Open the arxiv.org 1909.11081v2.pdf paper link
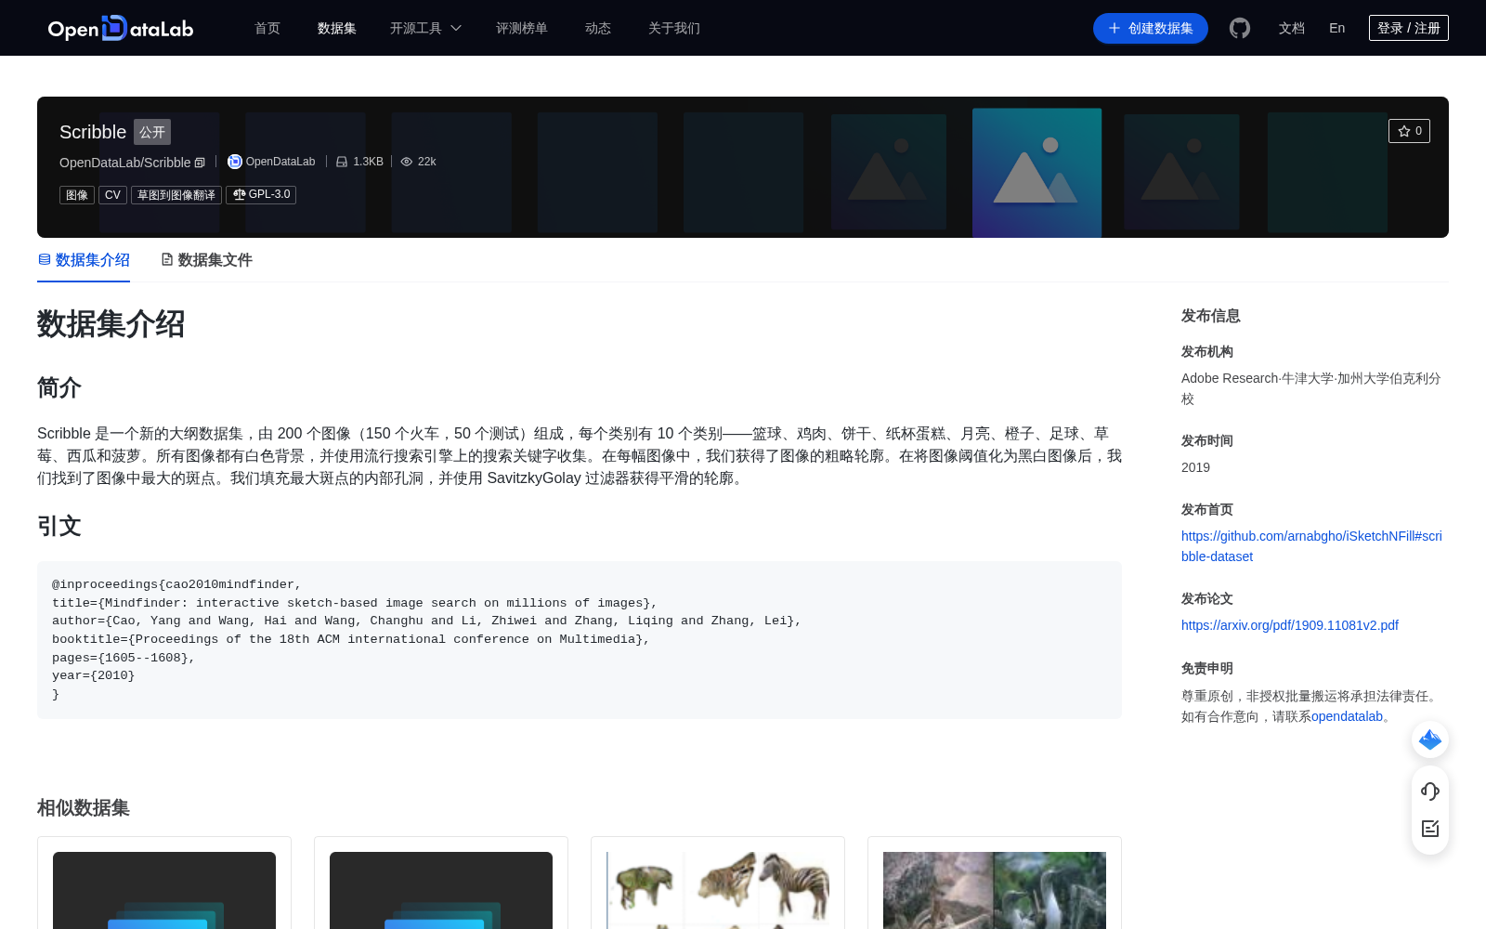The width and height of the screenshot is (1486, 929). click(x=1290, y=625)
